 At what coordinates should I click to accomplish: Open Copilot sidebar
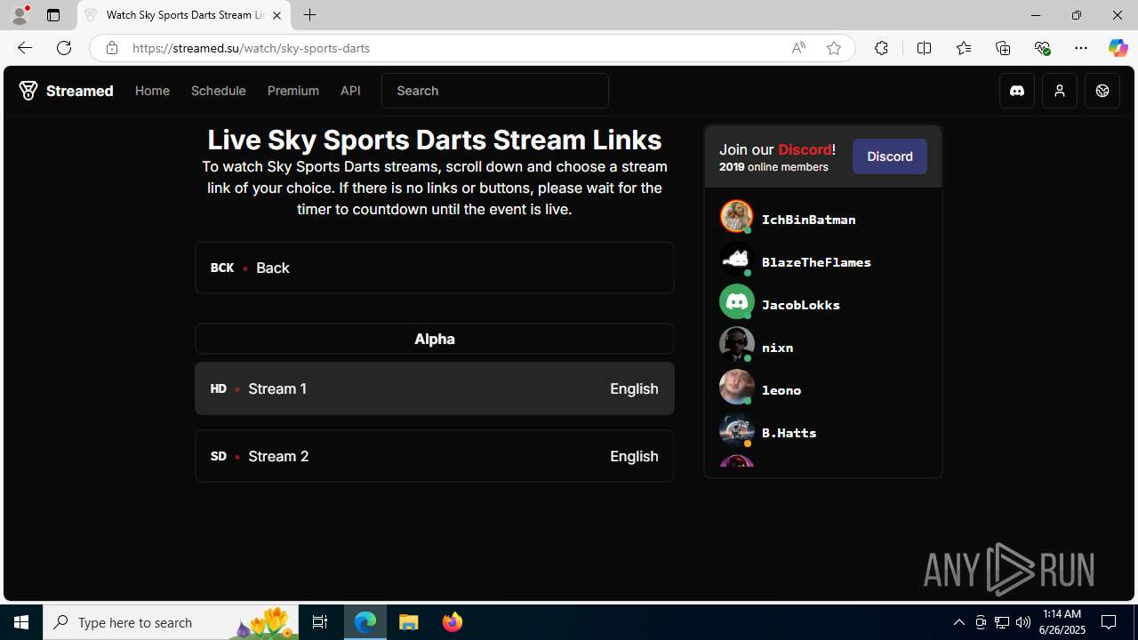click(x=1118, y=48)
